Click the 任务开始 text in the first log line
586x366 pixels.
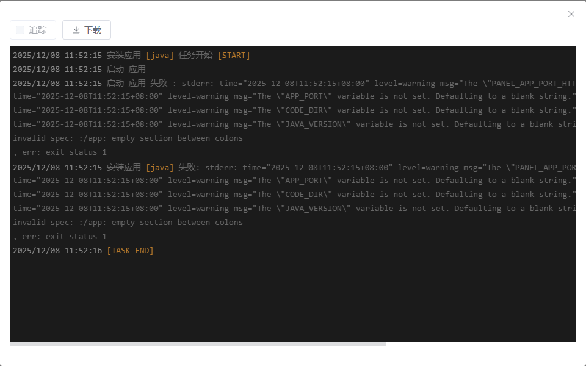pyautogui.click(x=195, y=56)
